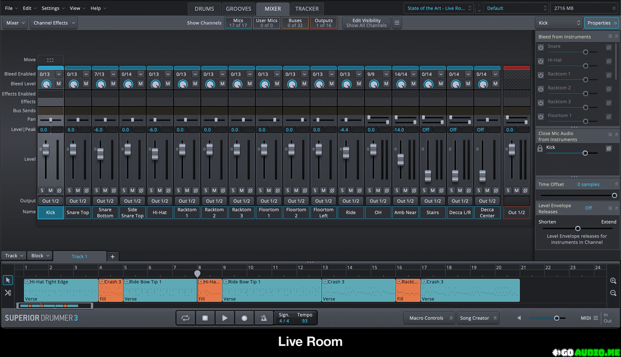Viewport: 621px width, 357px height.
Task: Add a new track with plus button
Action: coord(112,256)
